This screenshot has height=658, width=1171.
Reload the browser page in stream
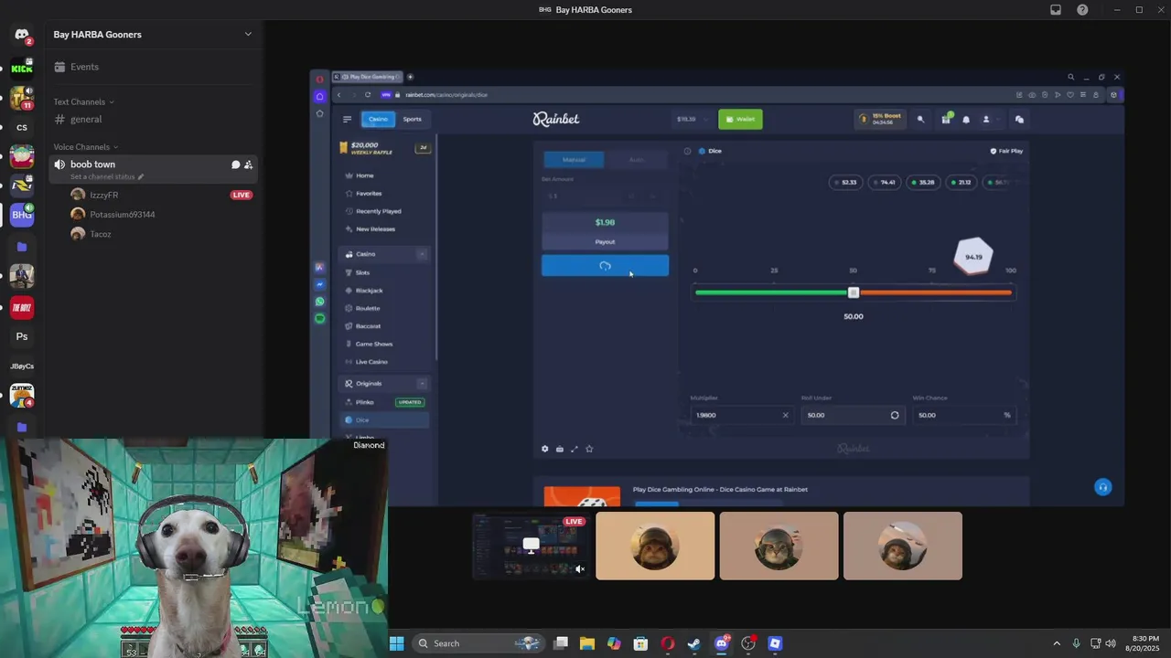click(x=368, y=94)
